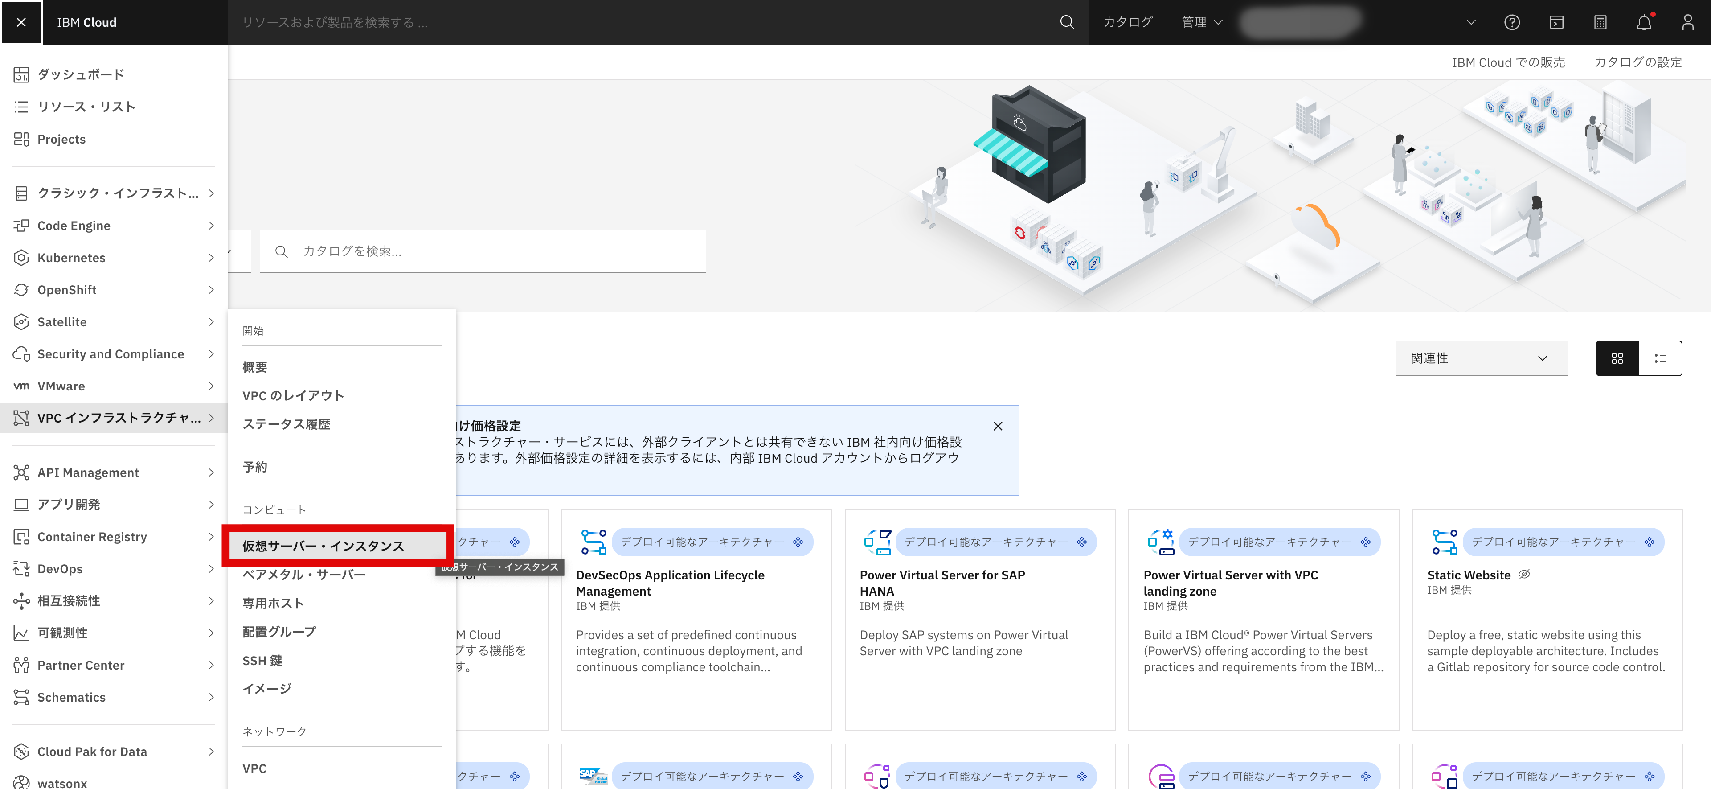This screenshot has height=789, width=1711.
Task: Close the navigation menu with the X icon
Action: [x=21, y=23]
